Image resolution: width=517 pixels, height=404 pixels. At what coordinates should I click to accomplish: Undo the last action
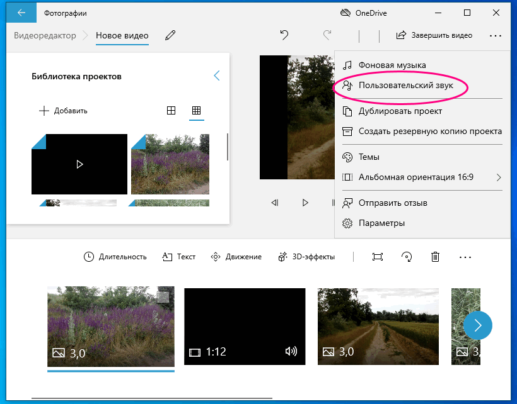[284, 35]
